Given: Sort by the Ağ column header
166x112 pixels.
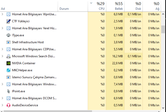Looking at the screenshot, I should (x=152, y=6).
